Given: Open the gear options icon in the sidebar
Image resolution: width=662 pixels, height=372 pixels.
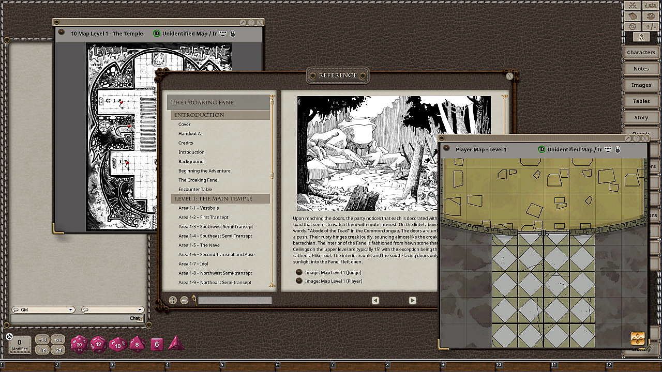Looking at the screenshot, I should coord(633,26).
